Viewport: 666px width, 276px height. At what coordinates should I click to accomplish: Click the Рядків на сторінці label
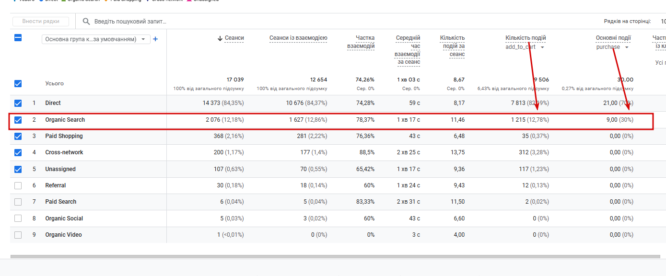(627, 22)
